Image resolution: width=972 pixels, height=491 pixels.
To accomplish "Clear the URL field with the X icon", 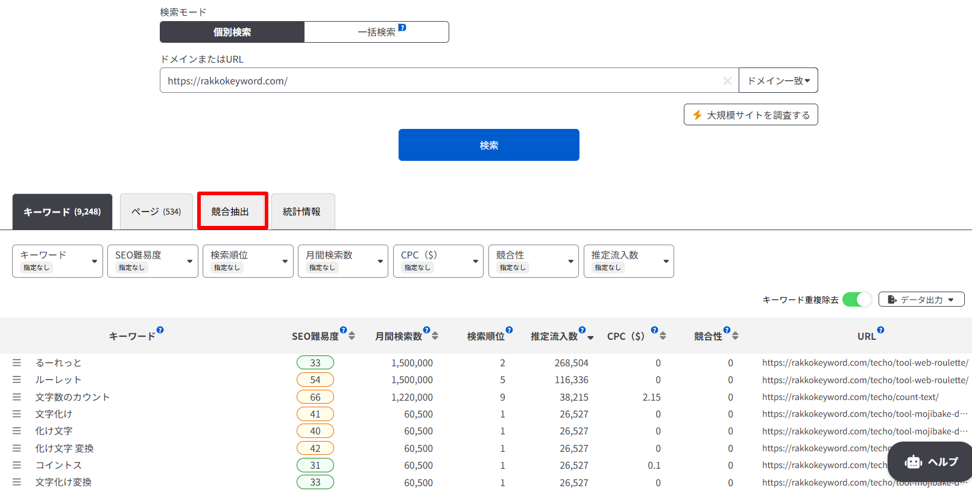I will (x=728, y=81).
